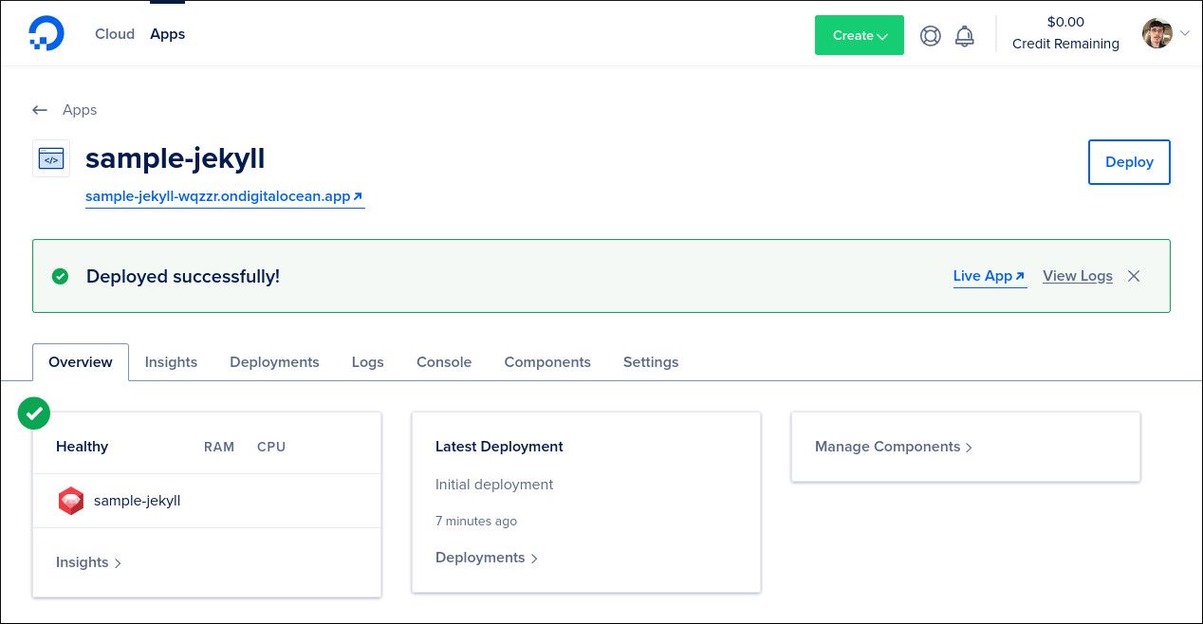Expand the account menu chevron
Screen dimensions: 1203x624
click(1185, 33)
